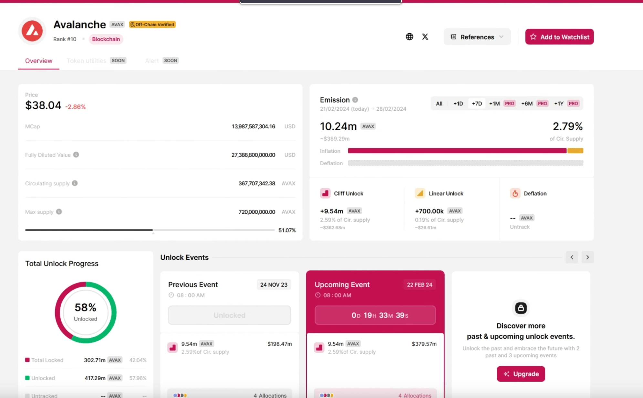Click the Linear Unlock icon
This screenshot has width=643, height=398.
tap(420, 193)
